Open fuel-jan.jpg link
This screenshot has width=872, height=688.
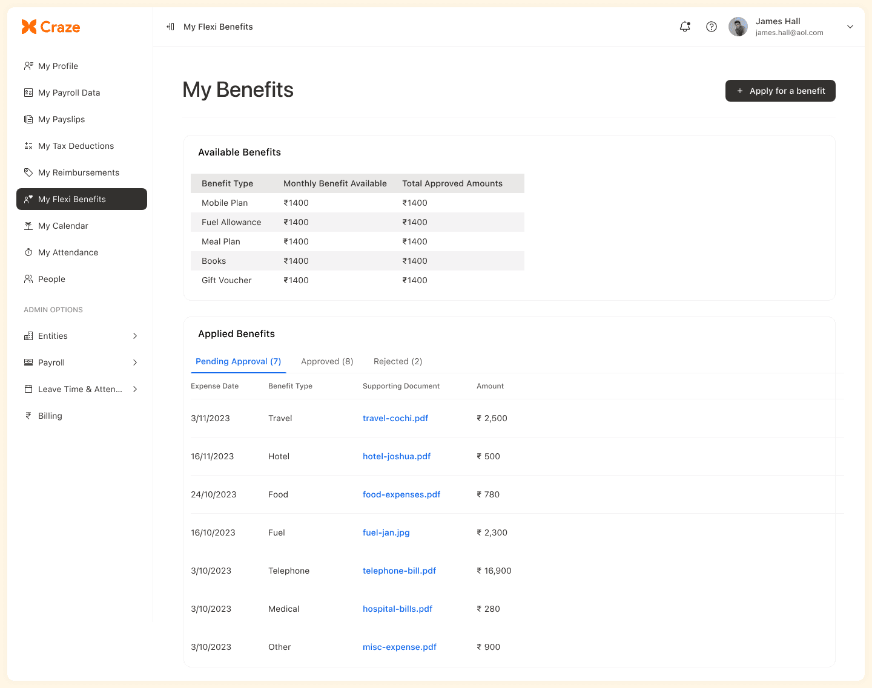pyautogui.click(x=386, y=532)
